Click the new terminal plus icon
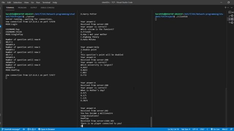 pos(225,7)
